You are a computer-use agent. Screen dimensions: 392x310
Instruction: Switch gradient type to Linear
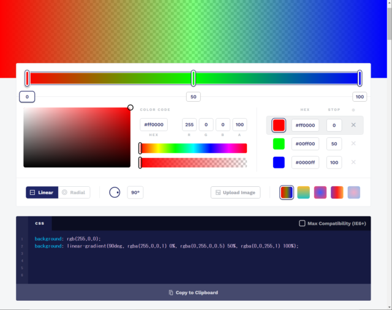[x=42, y=192]
